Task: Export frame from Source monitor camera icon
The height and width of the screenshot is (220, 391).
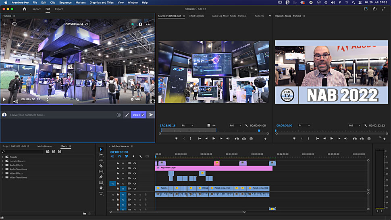Action: pyautogui.click(x=251, y=139)
